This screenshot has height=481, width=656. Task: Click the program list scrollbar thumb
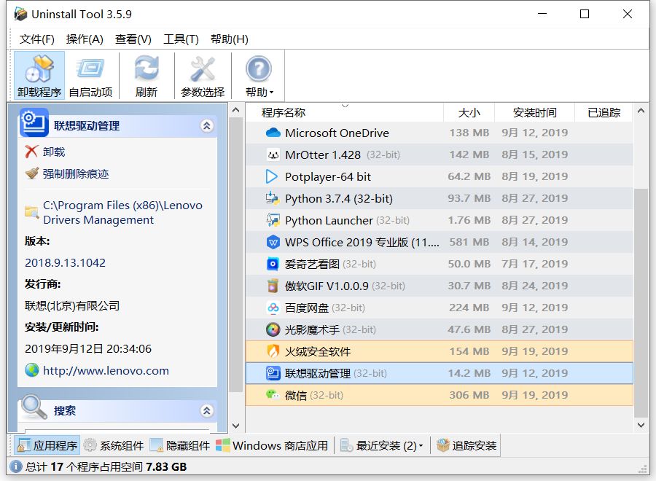coord(641,303)
